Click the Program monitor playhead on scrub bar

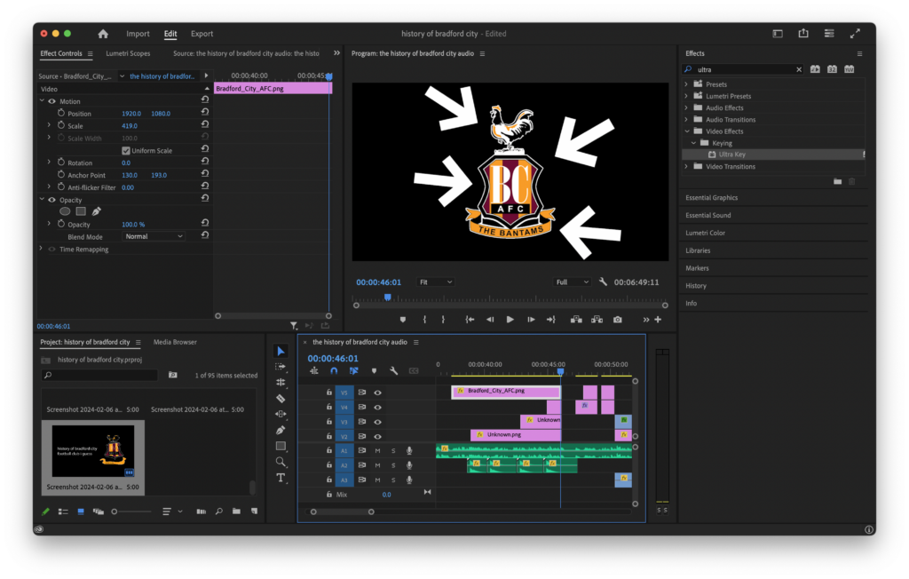[388, 297]
